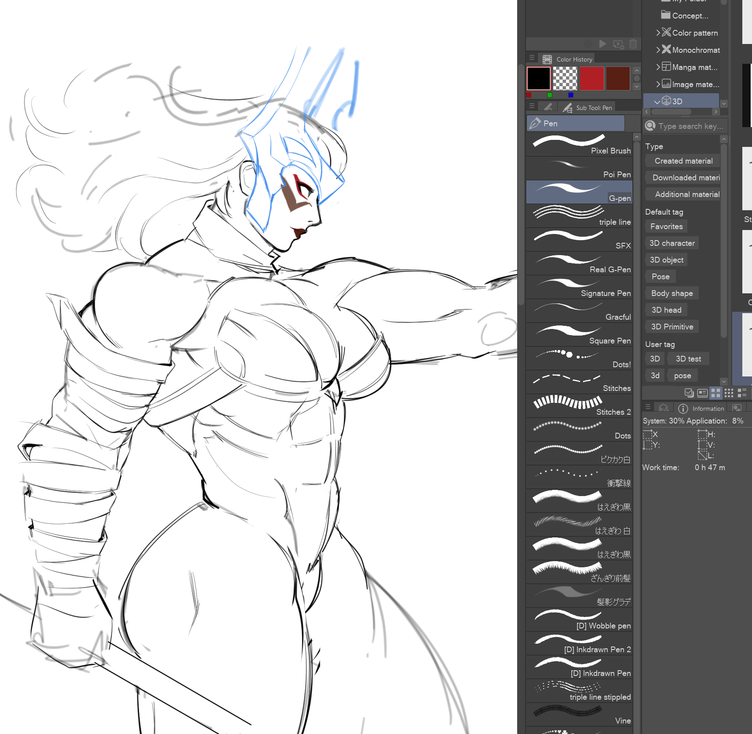Select the Real G-Pen brush

579,263
